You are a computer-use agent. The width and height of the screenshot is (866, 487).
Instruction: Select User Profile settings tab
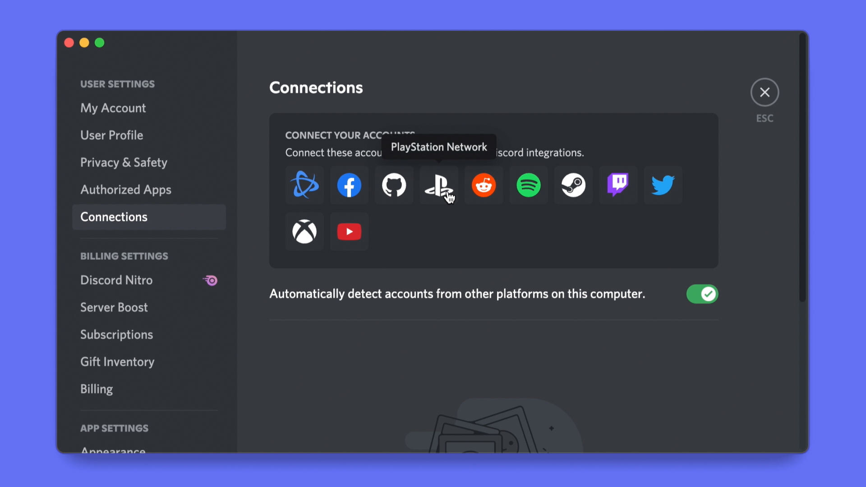pos(111,134)
